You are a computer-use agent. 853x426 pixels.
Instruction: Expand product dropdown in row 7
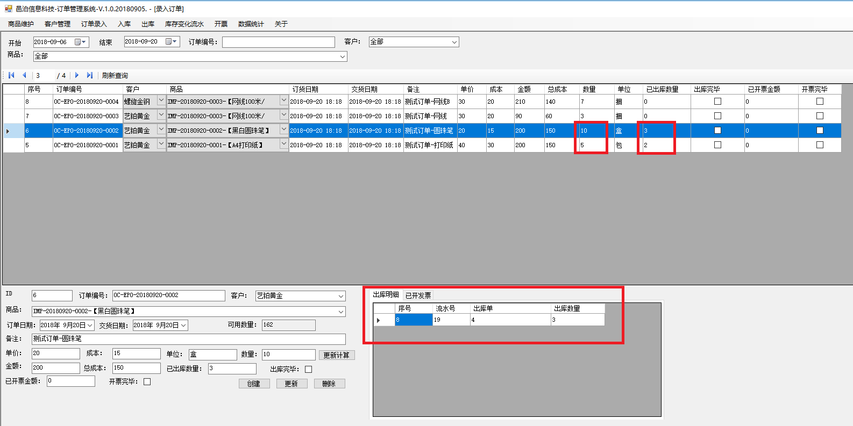click(x=284, y=115)
